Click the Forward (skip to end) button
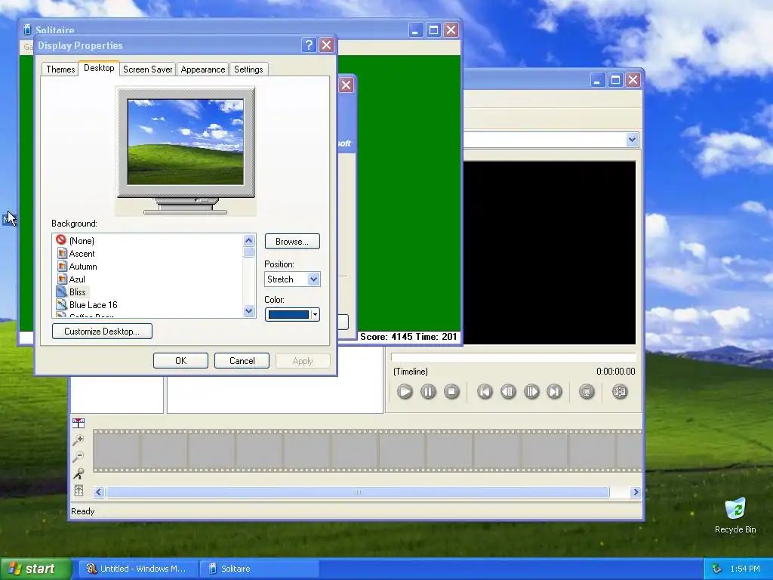Screen dimensions: 773x580 pos(555,392)
